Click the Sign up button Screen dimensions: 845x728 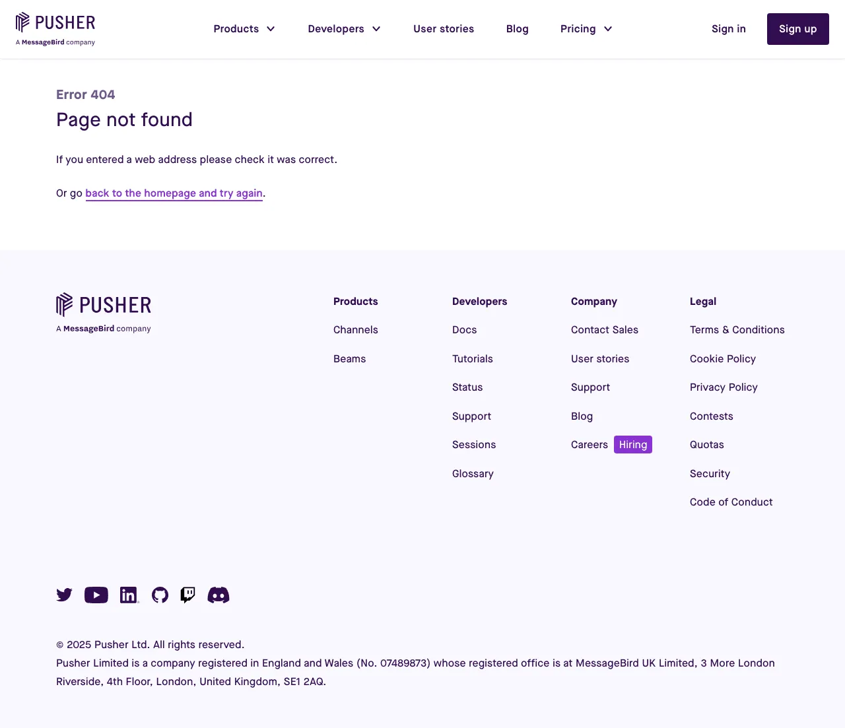pyautogui.click(x=797, y=28)
